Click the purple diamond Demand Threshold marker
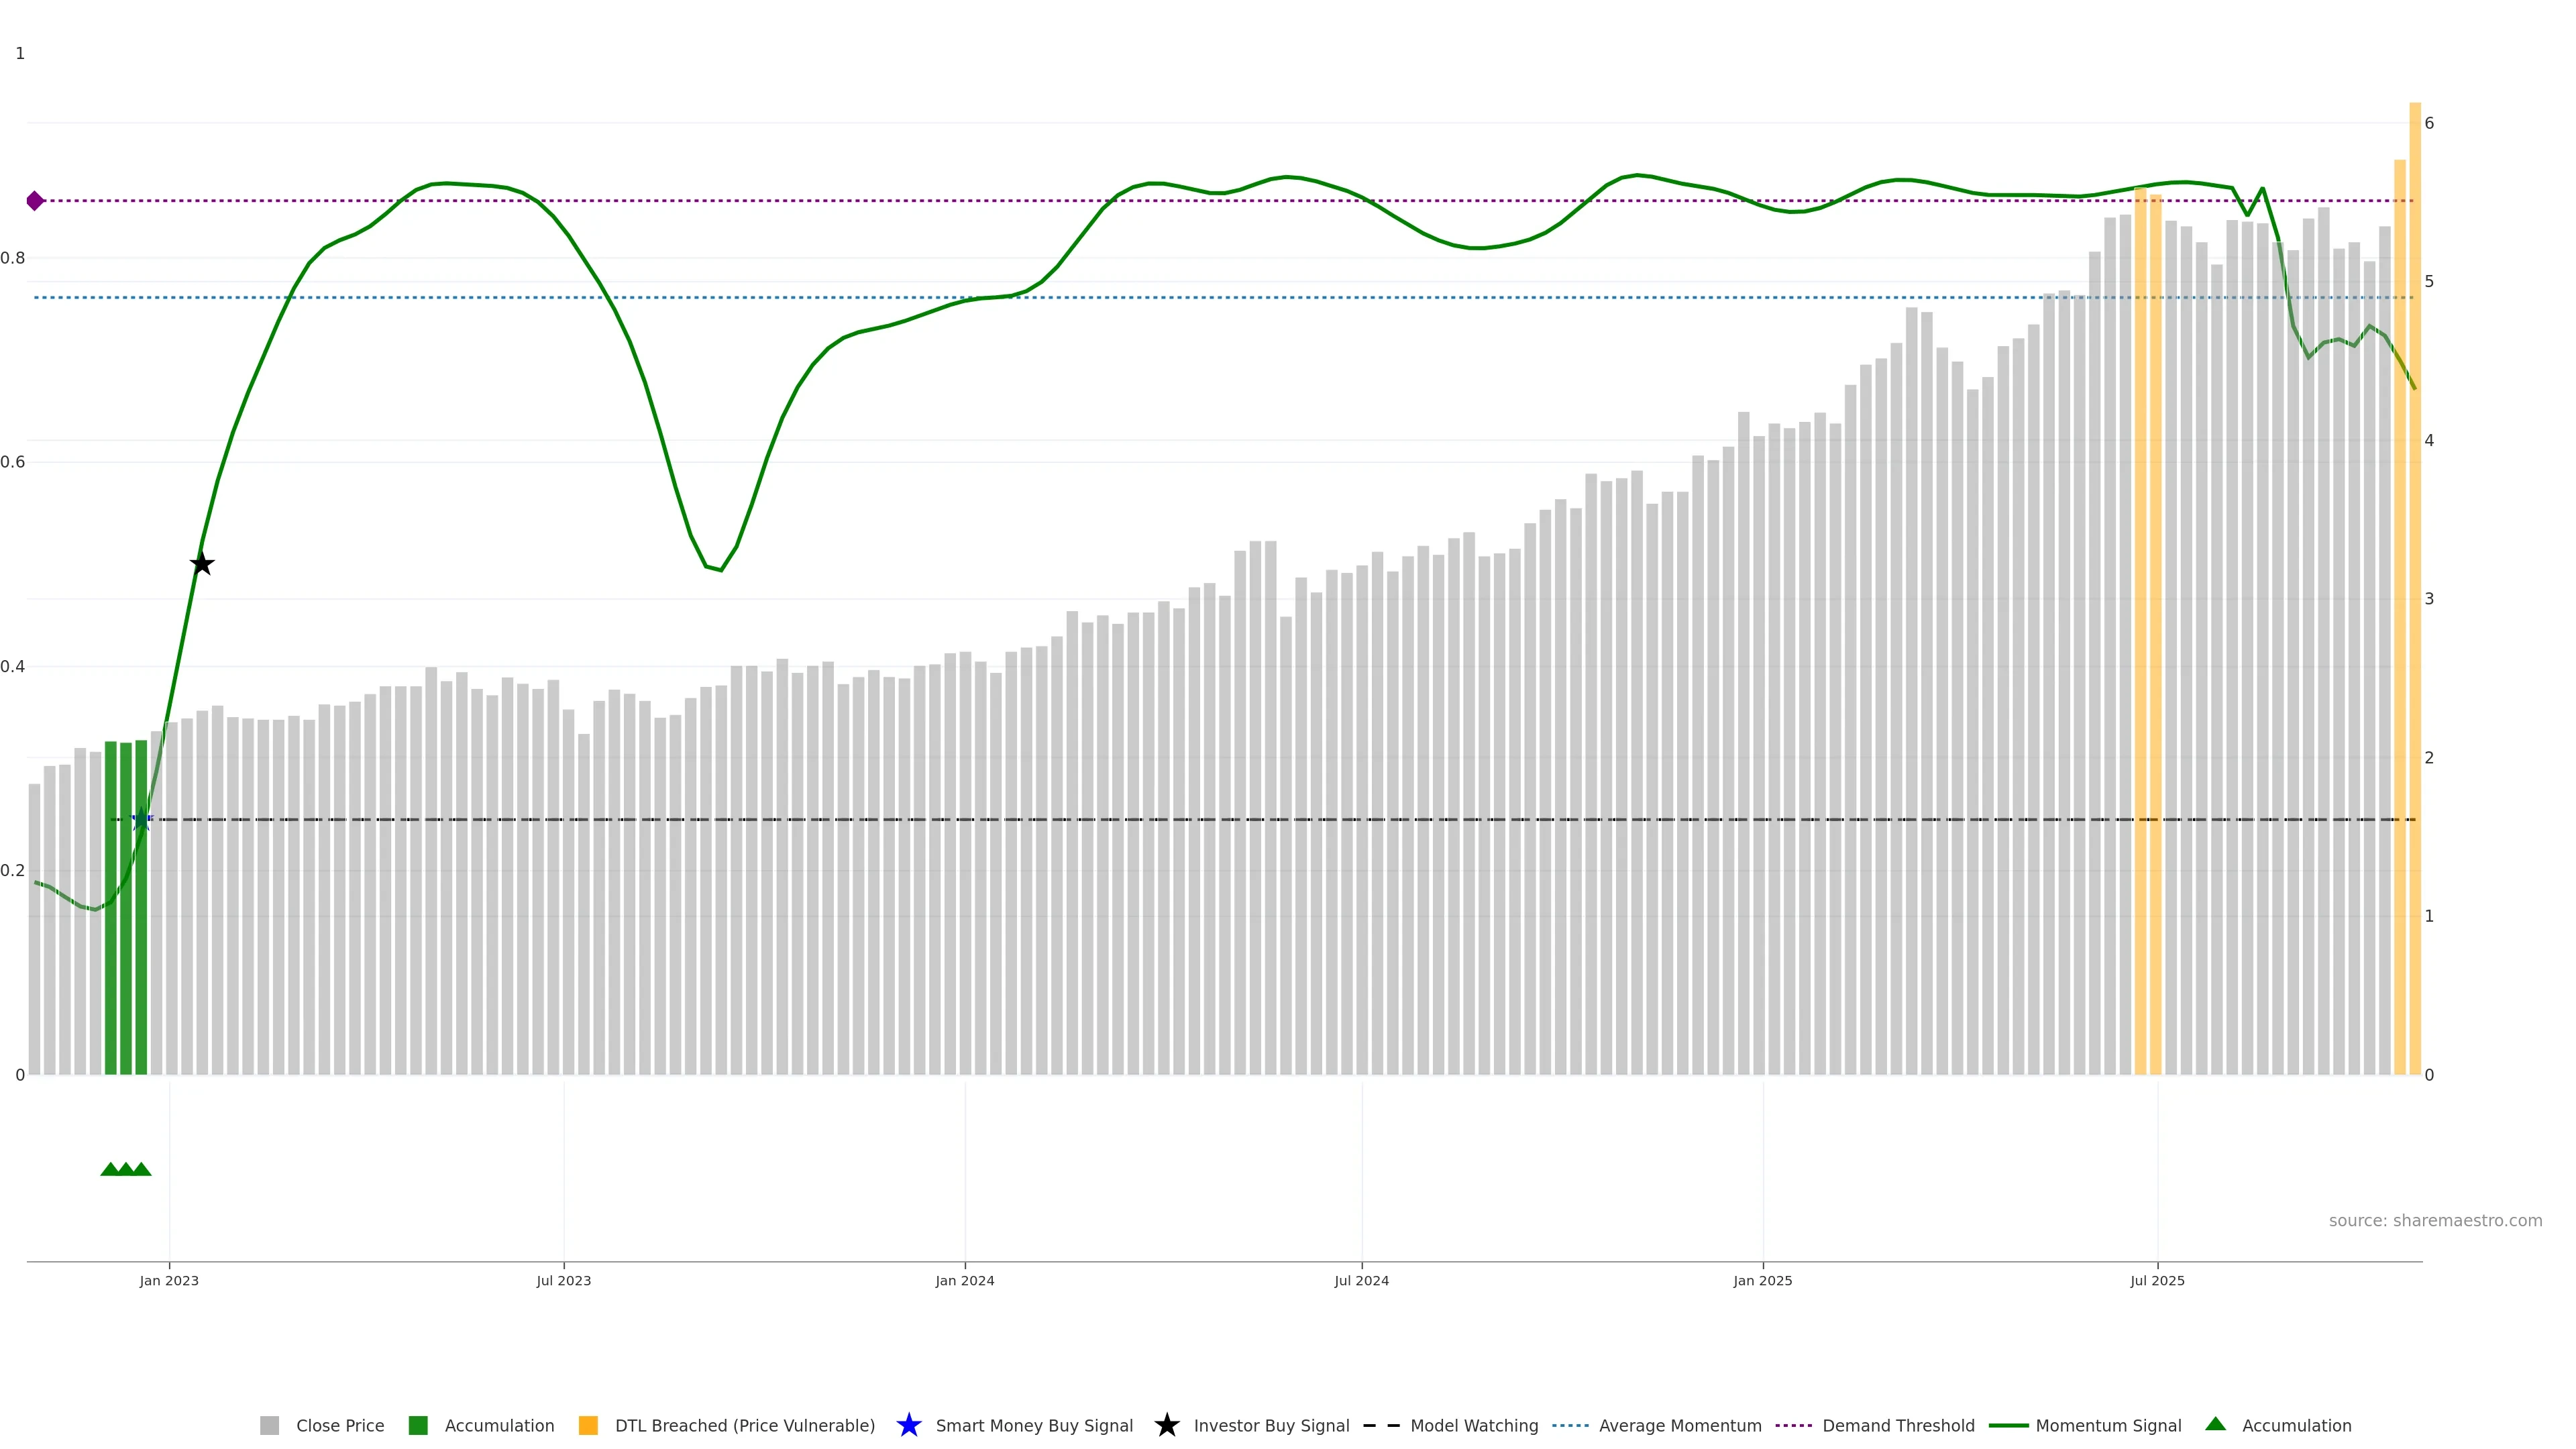2576x1449 pixels. (35, 201)
